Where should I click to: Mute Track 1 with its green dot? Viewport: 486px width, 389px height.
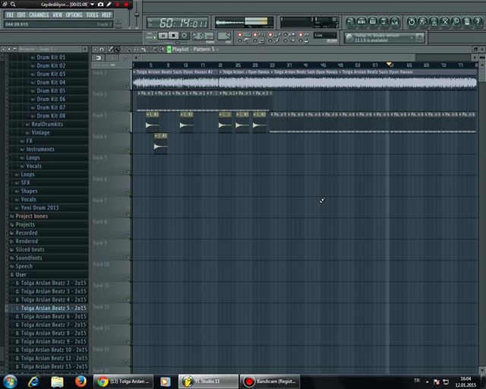click(x=127, y=87)
